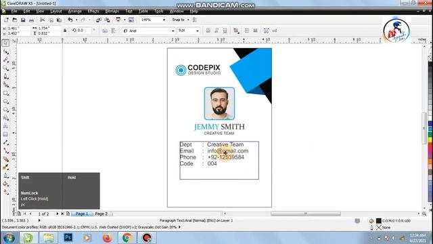Save the document

tap(23, 20)
